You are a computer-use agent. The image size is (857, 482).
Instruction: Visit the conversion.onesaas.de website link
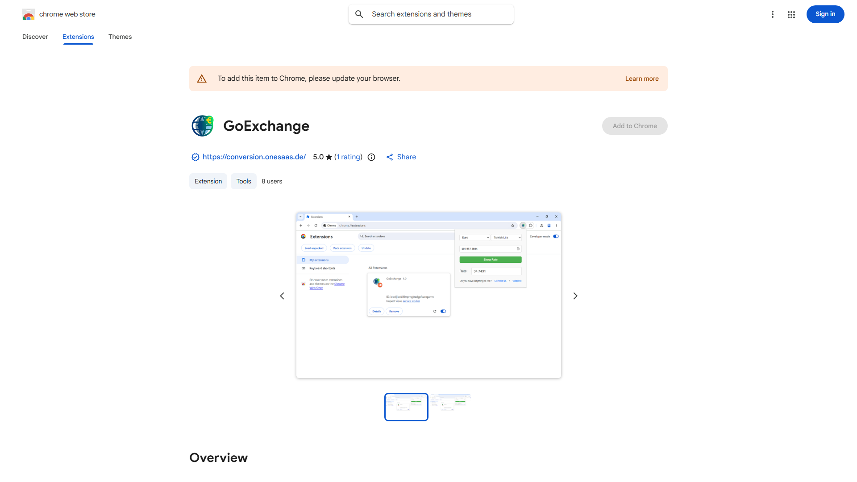click(254, 157)
